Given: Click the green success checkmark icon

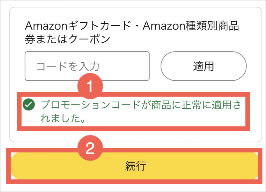Looking at the screenshot, I should coord(29,105).
